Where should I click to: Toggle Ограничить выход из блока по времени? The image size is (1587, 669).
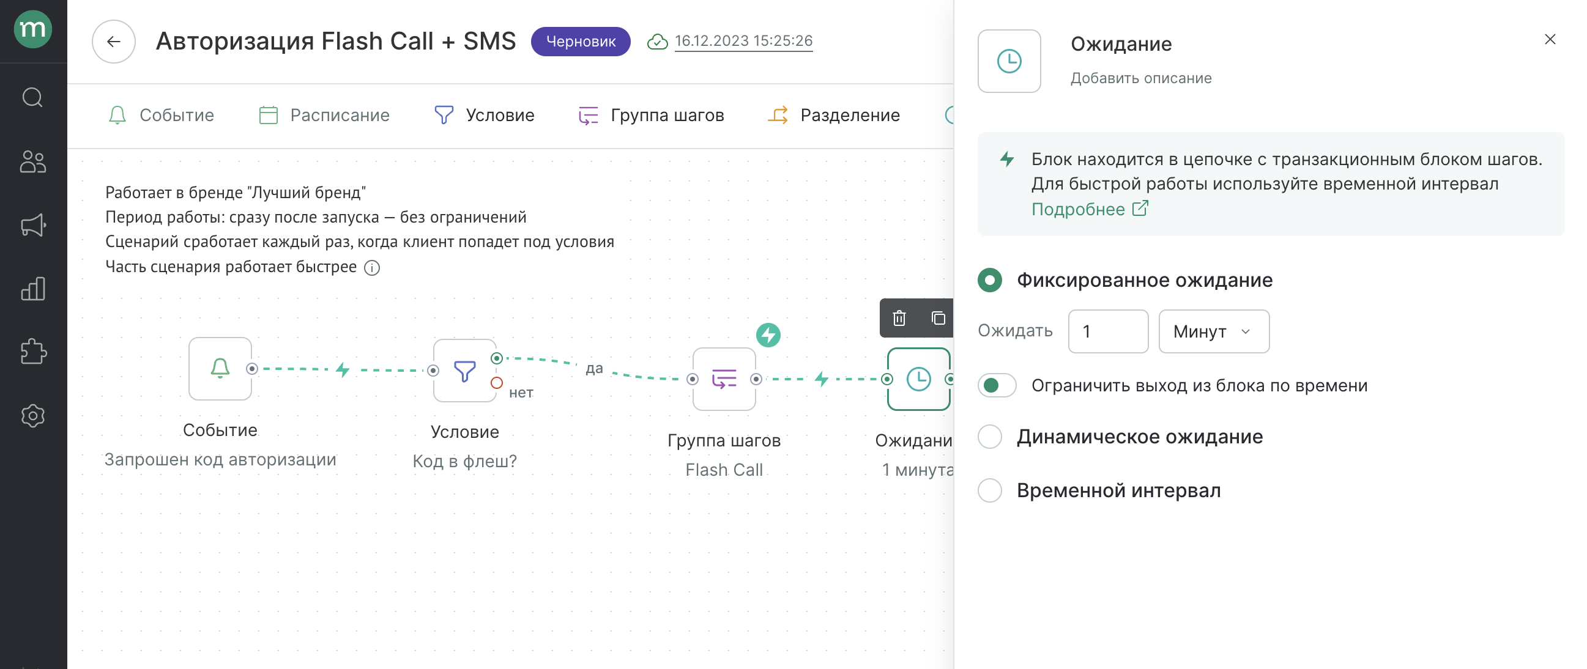[x=997, y=386]
